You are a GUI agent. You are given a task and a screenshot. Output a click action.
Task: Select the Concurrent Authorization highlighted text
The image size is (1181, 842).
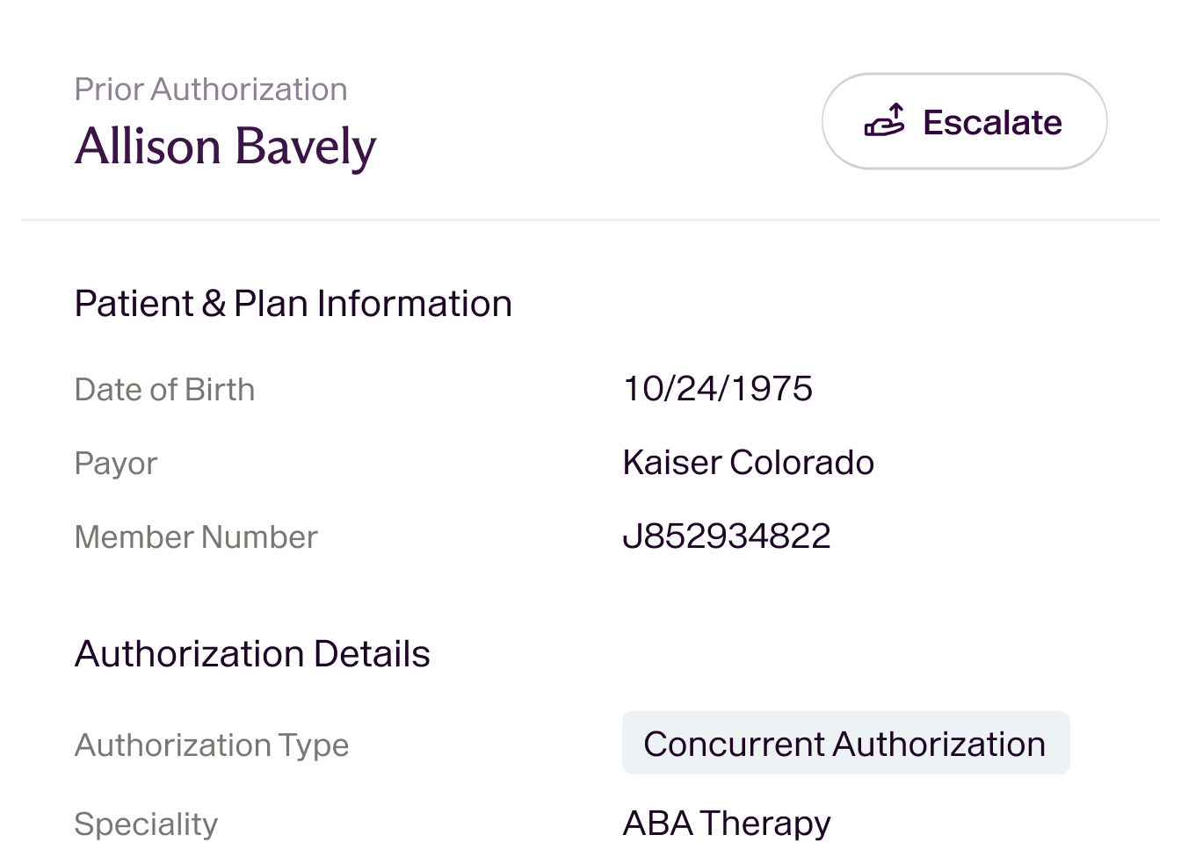tap(844, 743)
